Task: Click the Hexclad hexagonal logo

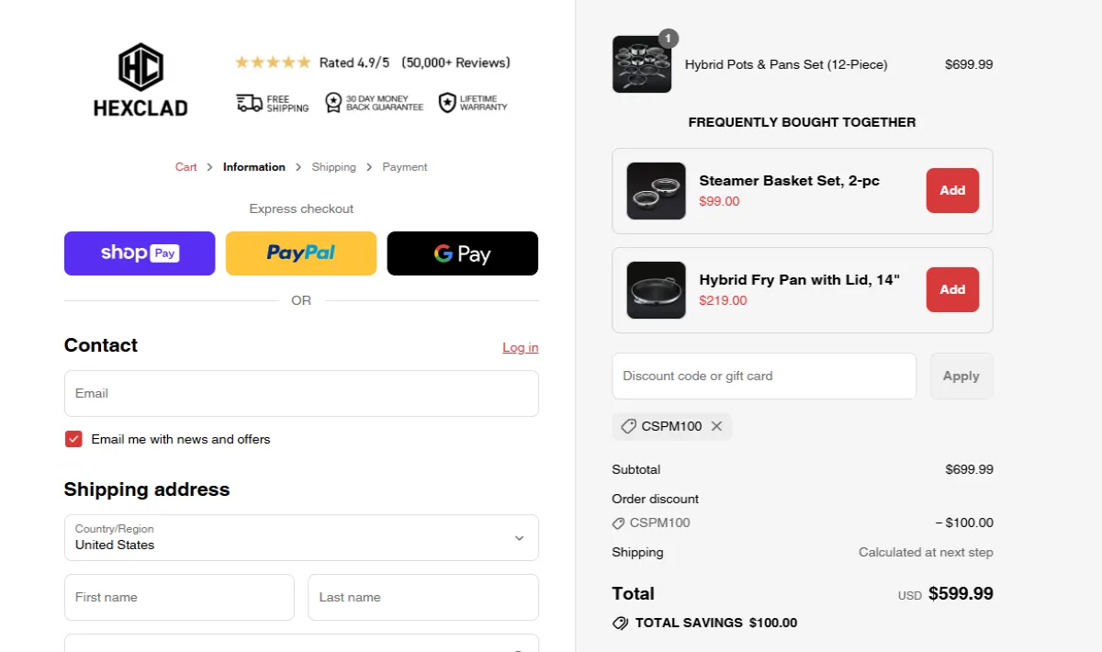Action: click(140, 66)
